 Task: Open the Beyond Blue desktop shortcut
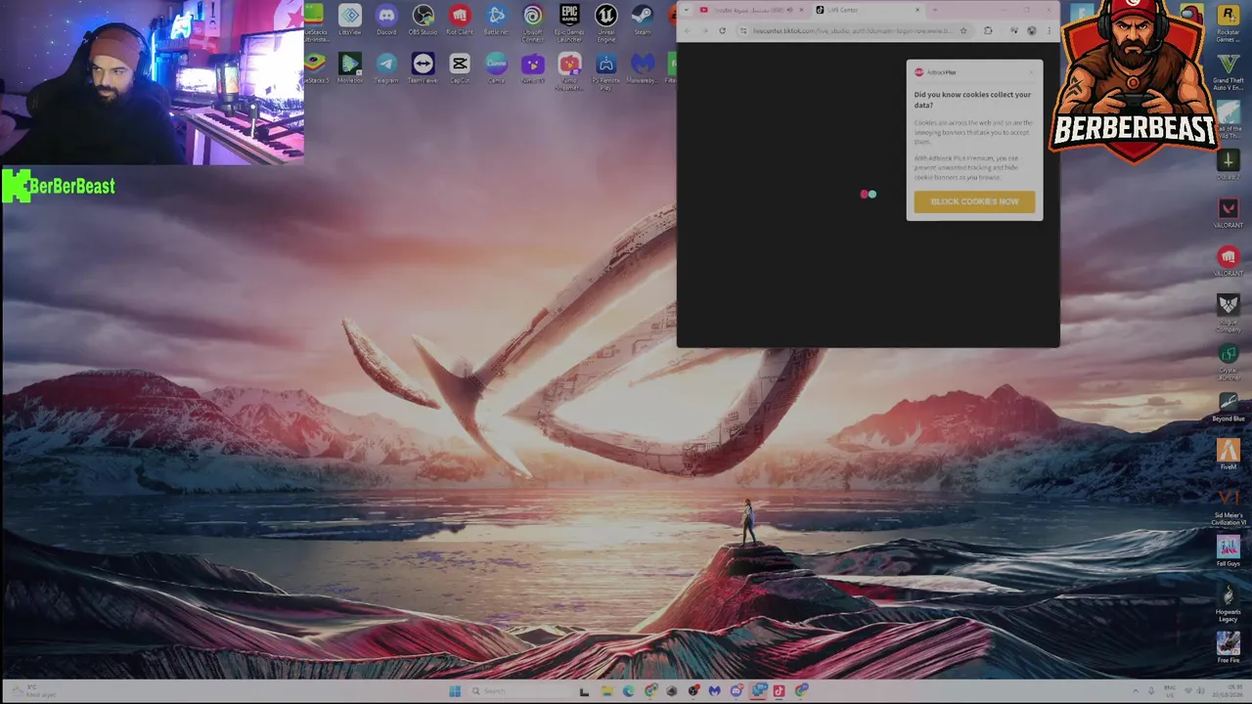[x=1228, y=407]
